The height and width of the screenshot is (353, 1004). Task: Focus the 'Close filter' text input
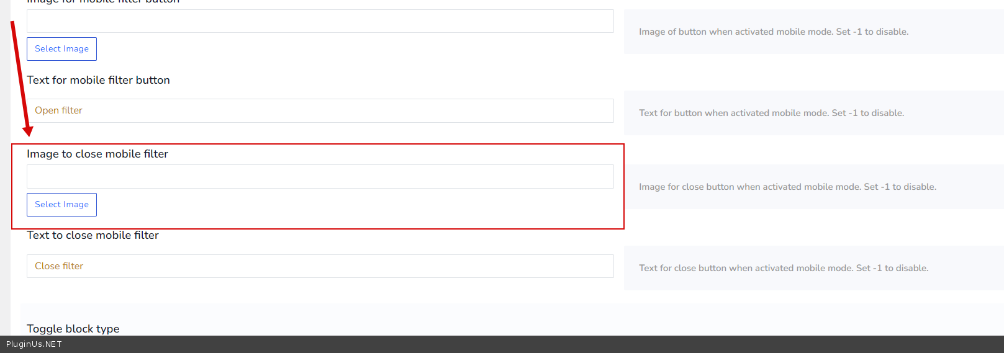(x=320, y=266)
